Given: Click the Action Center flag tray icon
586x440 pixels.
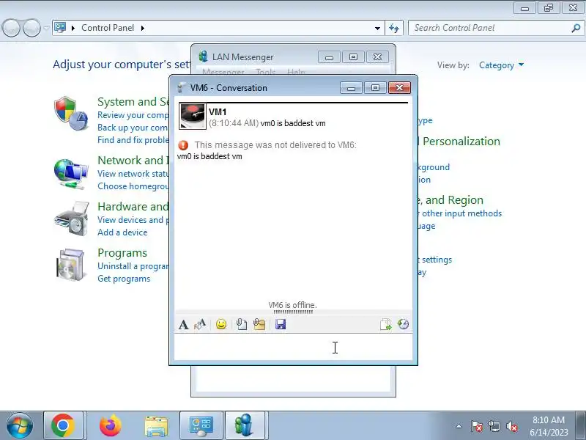Looking at the screenshot, I should 477,426.
